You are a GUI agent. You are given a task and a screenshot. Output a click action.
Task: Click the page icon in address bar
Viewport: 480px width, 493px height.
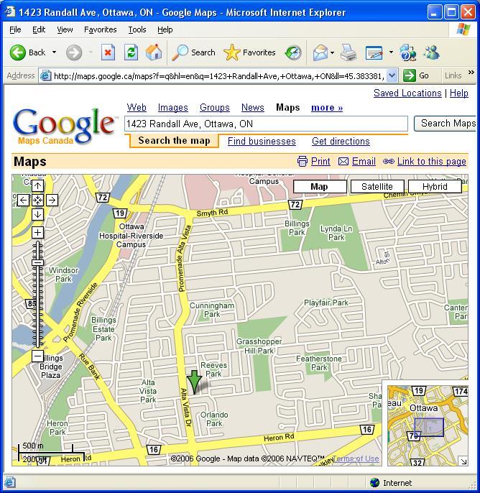(46, 75)
